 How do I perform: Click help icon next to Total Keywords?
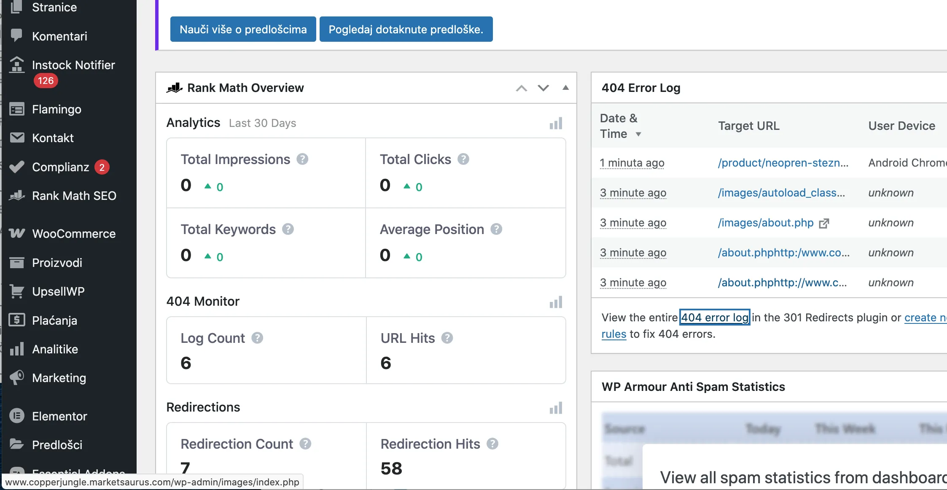(x=288, y=229)
